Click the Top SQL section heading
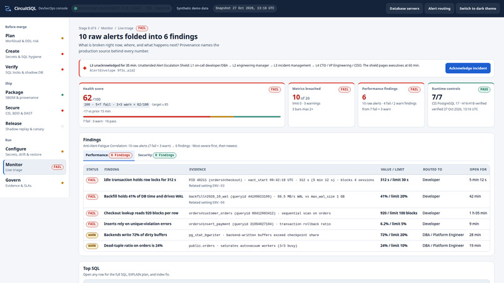 click(x=91, y=269)
